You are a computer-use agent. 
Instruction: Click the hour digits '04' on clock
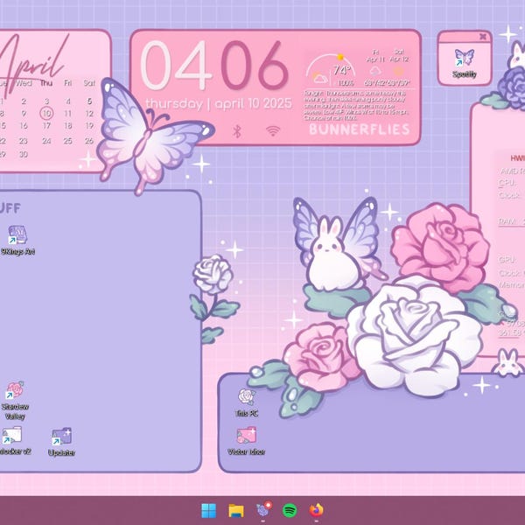(x=176, y=66)
